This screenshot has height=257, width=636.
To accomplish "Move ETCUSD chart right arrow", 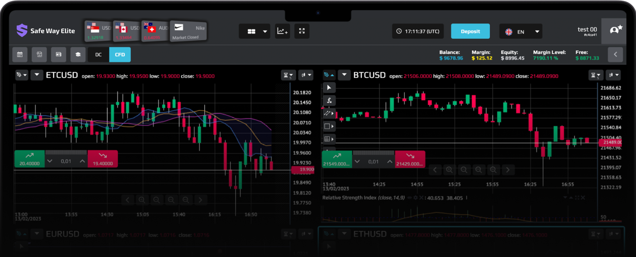I will 200,200.
